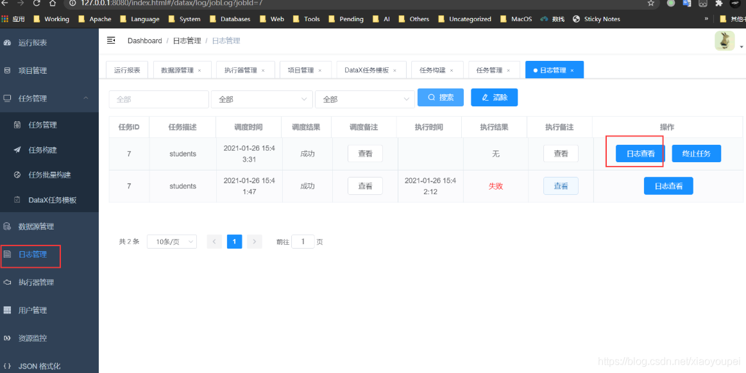The image size is (746, 373).
Task: Click the 项目管理 sidebar icon
Action: pos(7,70)
